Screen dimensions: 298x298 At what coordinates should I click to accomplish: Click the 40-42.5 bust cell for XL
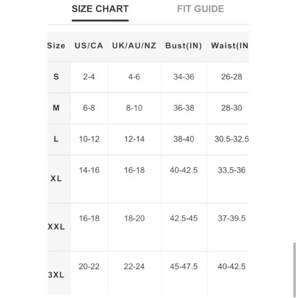[x=184, y=170]
